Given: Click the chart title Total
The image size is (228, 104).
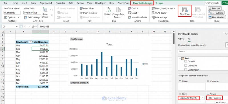Looking at the screenshot, I should tap(109, 44).
